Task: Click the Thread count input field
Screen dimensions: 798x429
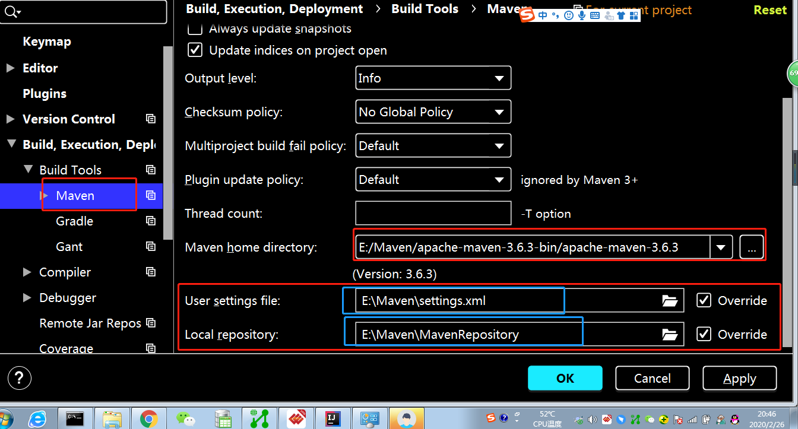Action: [x=433, y=214]
